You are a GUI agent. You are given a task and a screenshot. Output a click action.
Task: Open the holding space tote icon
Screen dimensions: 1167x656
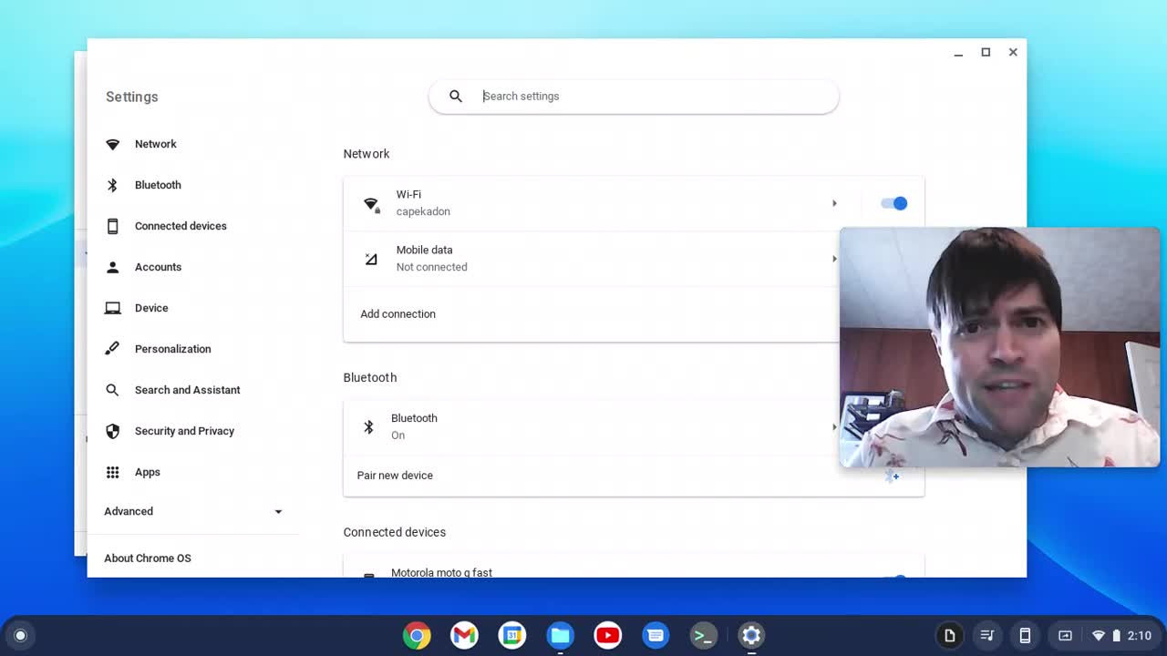[949, 636]
